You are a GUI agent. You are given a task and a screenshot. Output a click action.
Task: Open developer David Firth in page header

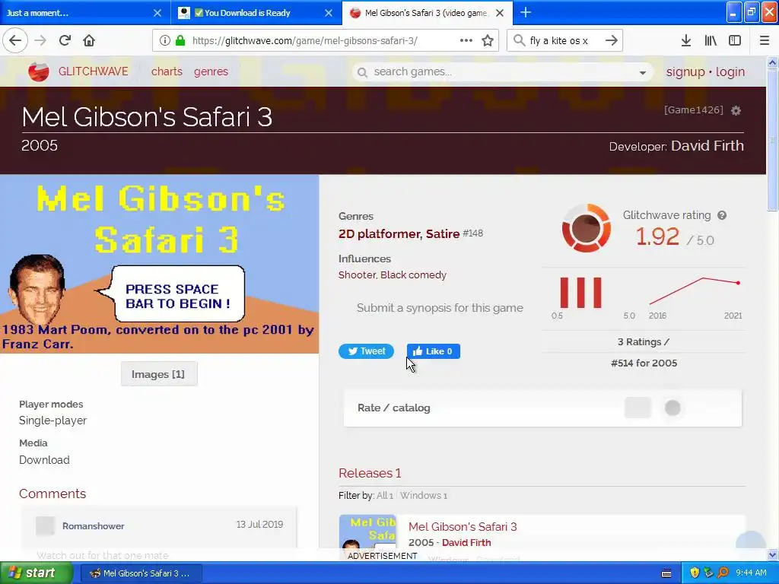click(707, 145)
